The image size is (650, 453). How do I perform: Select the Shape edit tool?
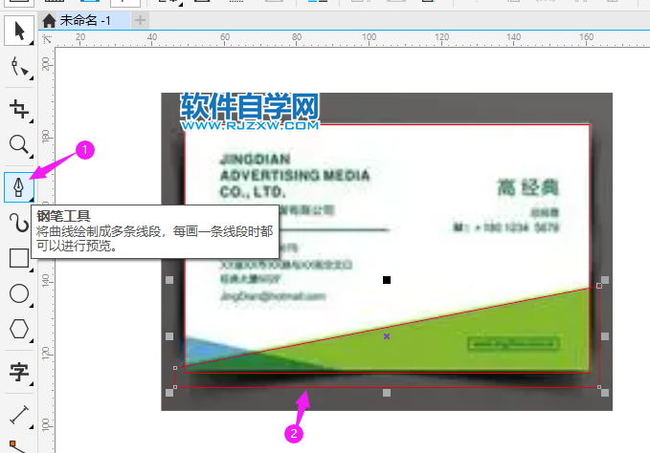(18, 67)
